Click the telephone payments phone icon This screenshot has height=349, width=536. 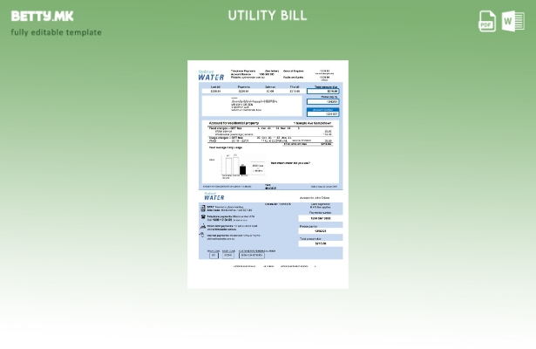[x=203, y=216]
